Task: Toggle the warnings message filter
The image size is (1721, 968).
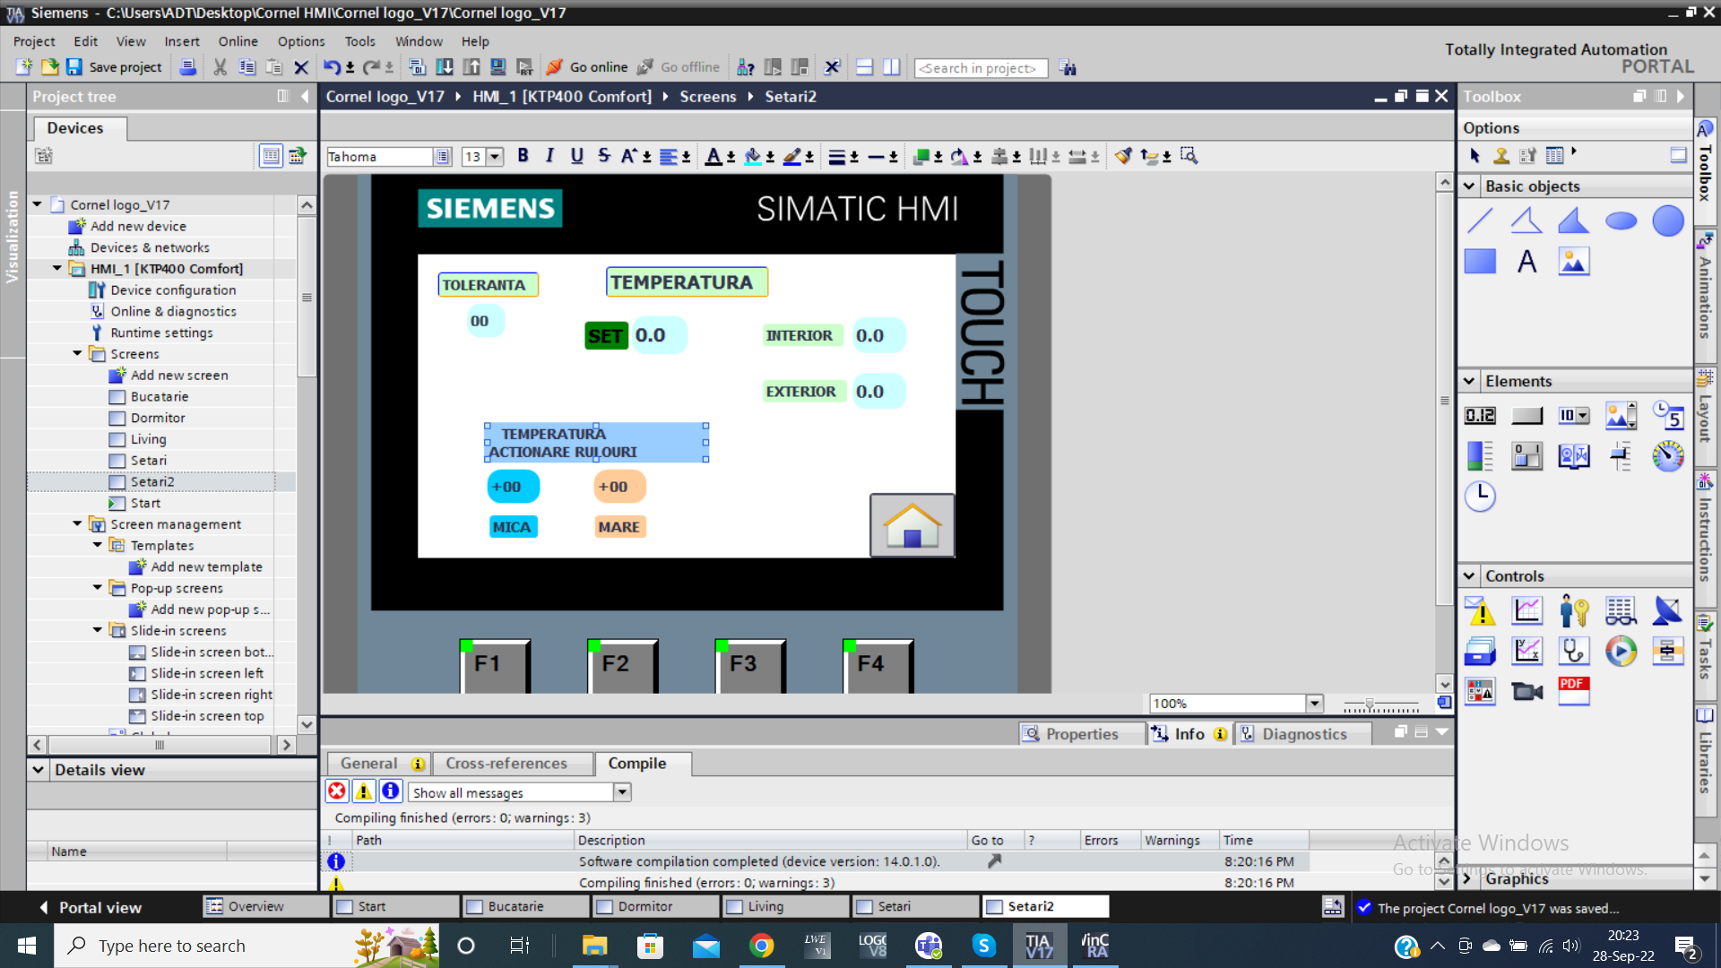Action: [364, 791]
